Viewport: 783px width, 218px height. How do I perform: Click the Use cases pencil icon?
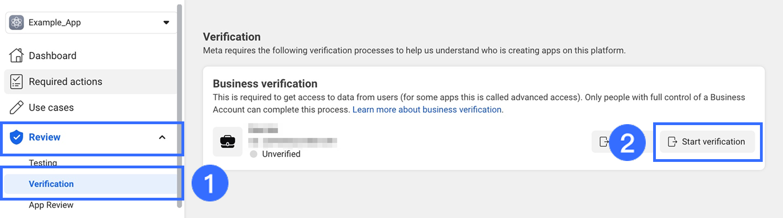tap(17, 108)
